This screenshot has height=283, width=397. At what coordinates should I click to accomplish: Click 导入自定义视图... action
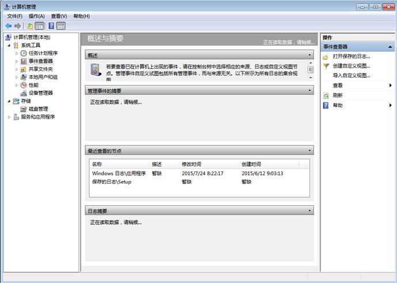[351, 75]
